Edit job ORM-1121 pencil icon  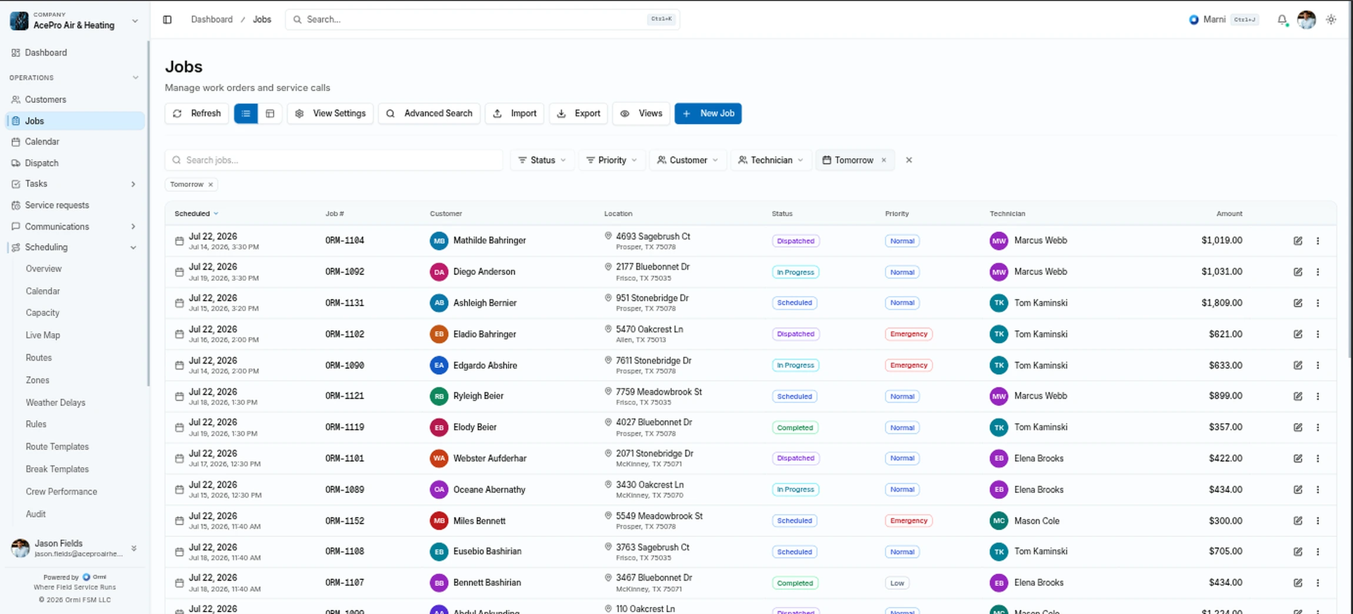coord(1298,397)
